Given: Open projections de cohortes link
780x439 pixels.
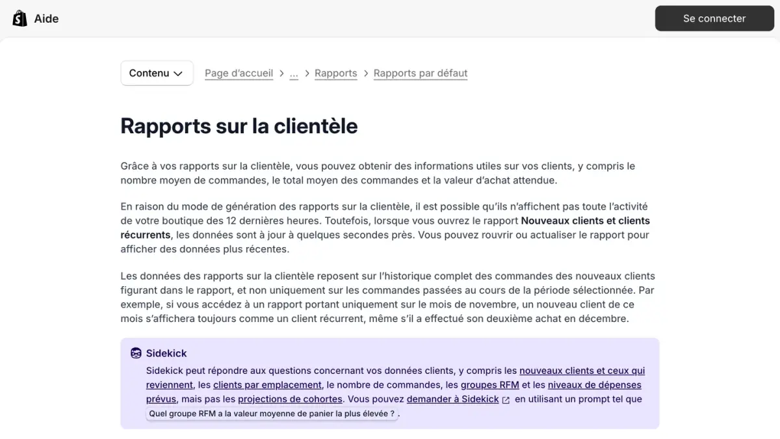Looking at the screenshot, I should (290, 399).
